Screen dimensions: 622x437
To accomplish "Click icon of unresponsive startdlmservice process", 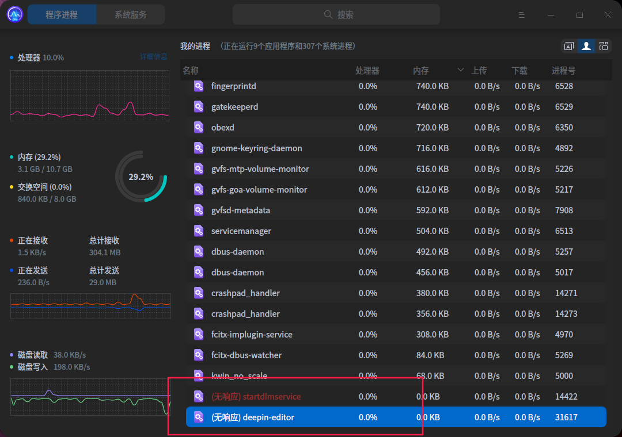I will (199, 397).
